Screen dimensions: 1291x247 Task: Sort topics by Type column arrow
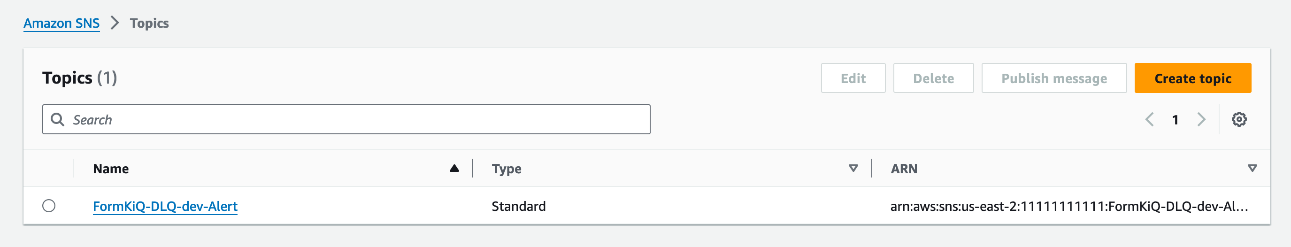[x=853, y=168]
